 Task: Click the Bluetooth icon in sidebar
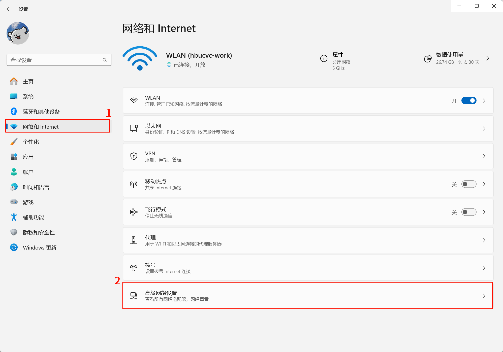tap(14, 111)
